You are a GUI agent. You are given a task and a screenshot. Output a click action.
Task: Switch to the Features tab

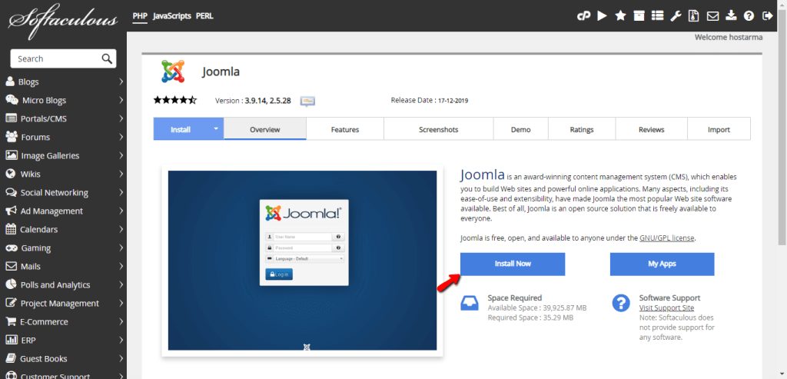pyautogui.click(x=345, y=129)
